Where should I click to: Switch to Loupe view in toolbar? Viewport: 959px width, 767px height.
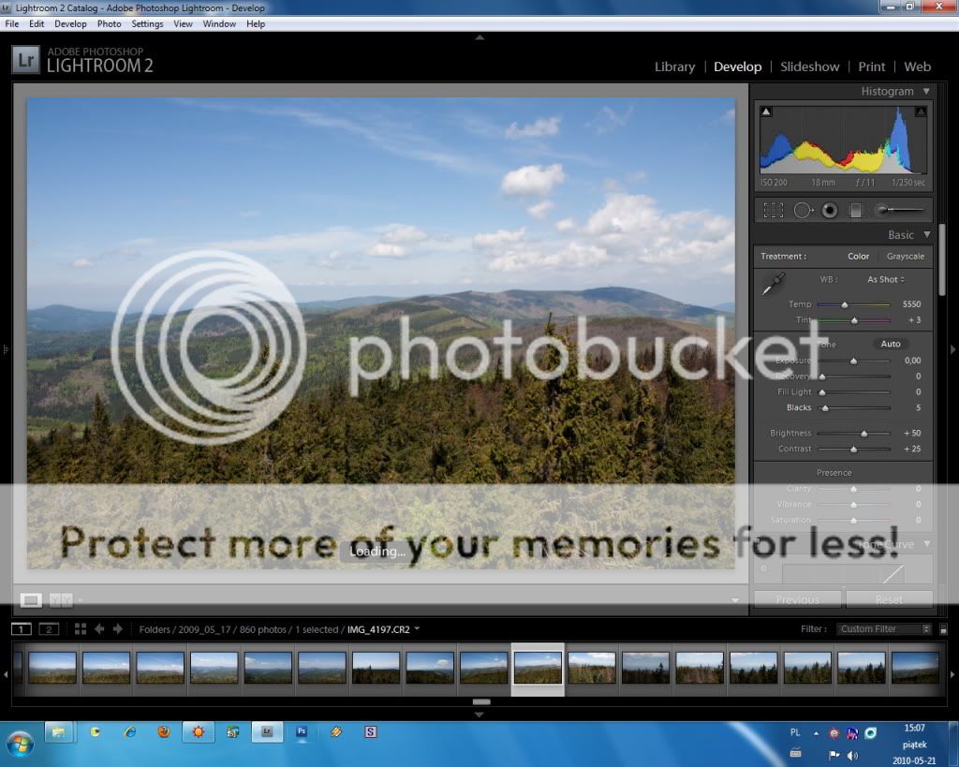pyautogui.click(x=31, y=600)
